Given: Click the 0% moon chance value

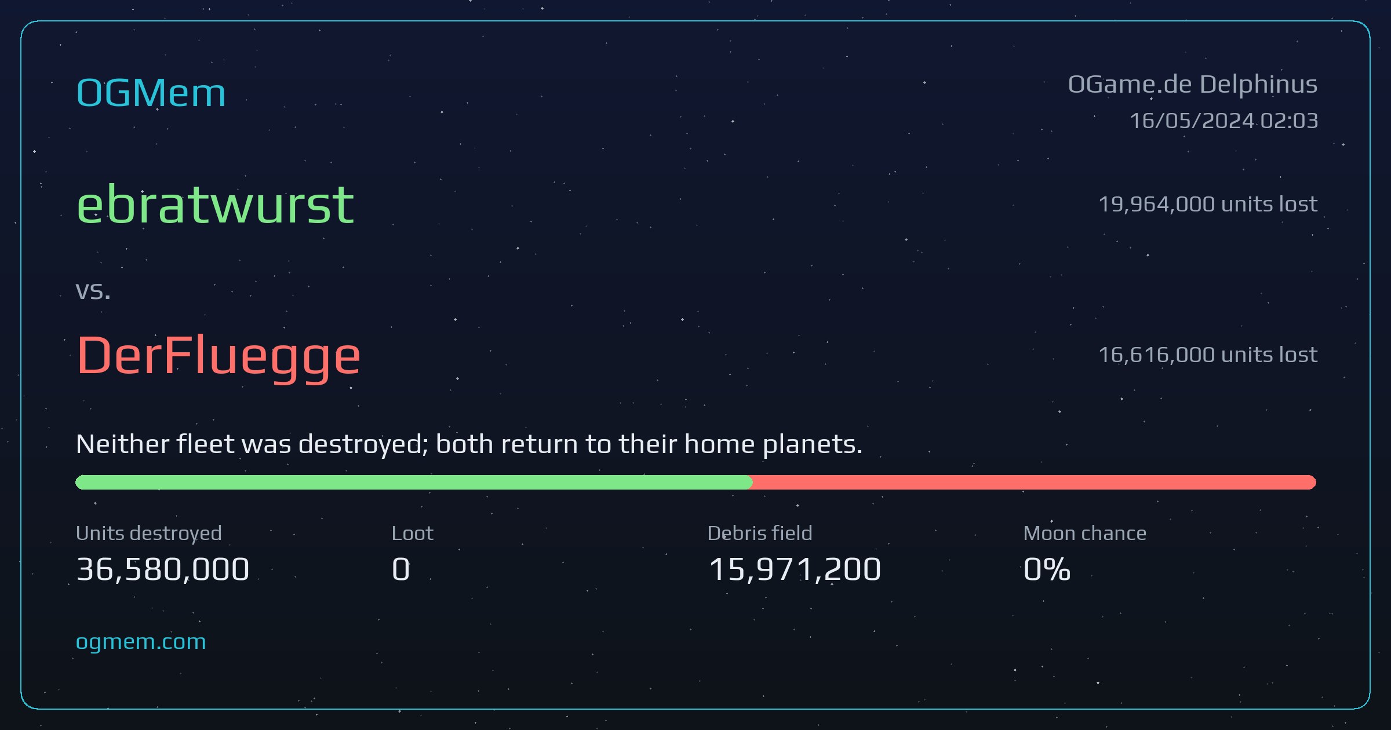Looking at the screenshot, I should [x=1047, y=570].
